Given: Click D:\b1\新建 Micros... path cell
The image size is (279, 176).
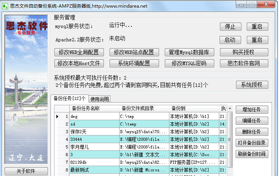Looking at the screenshot, I should click(x=144, y=170).
